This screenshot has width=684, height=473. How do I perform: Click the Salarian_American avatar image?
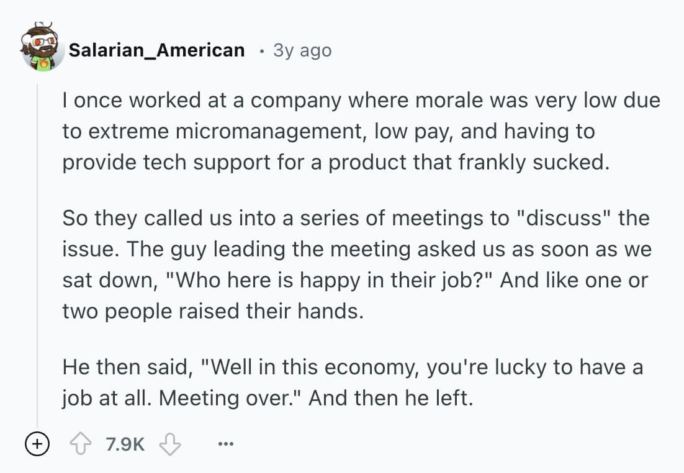click(x=42, y=50)
